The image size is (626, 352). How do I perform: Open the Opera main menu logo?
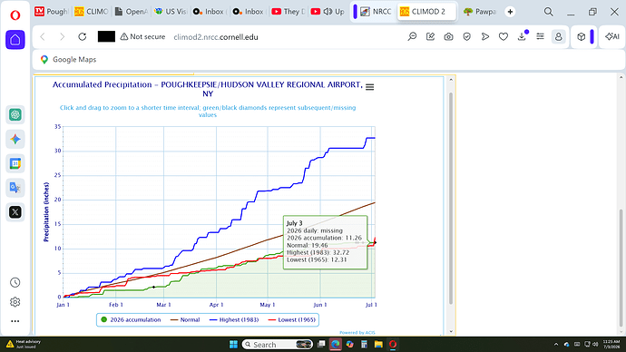point(15,15)
